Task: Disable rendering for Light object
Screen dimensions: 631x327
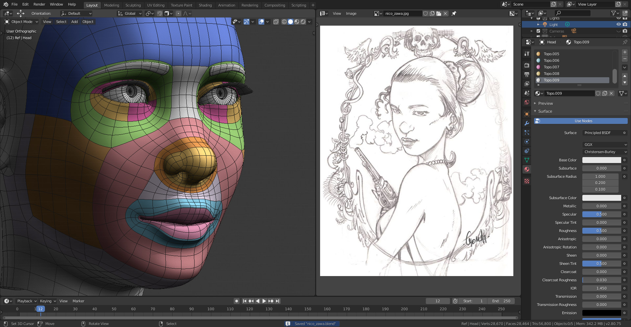Action: [x=625, y=24]
